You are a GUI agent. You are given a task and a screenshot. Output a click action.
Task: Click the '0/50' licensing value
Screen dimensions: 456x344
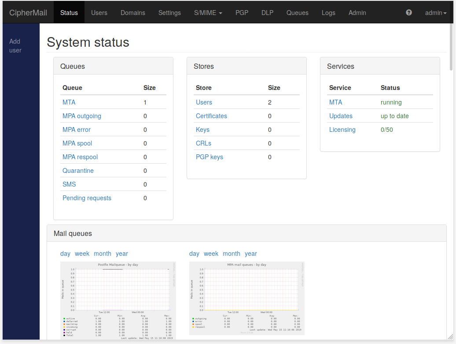pos(387,130)
